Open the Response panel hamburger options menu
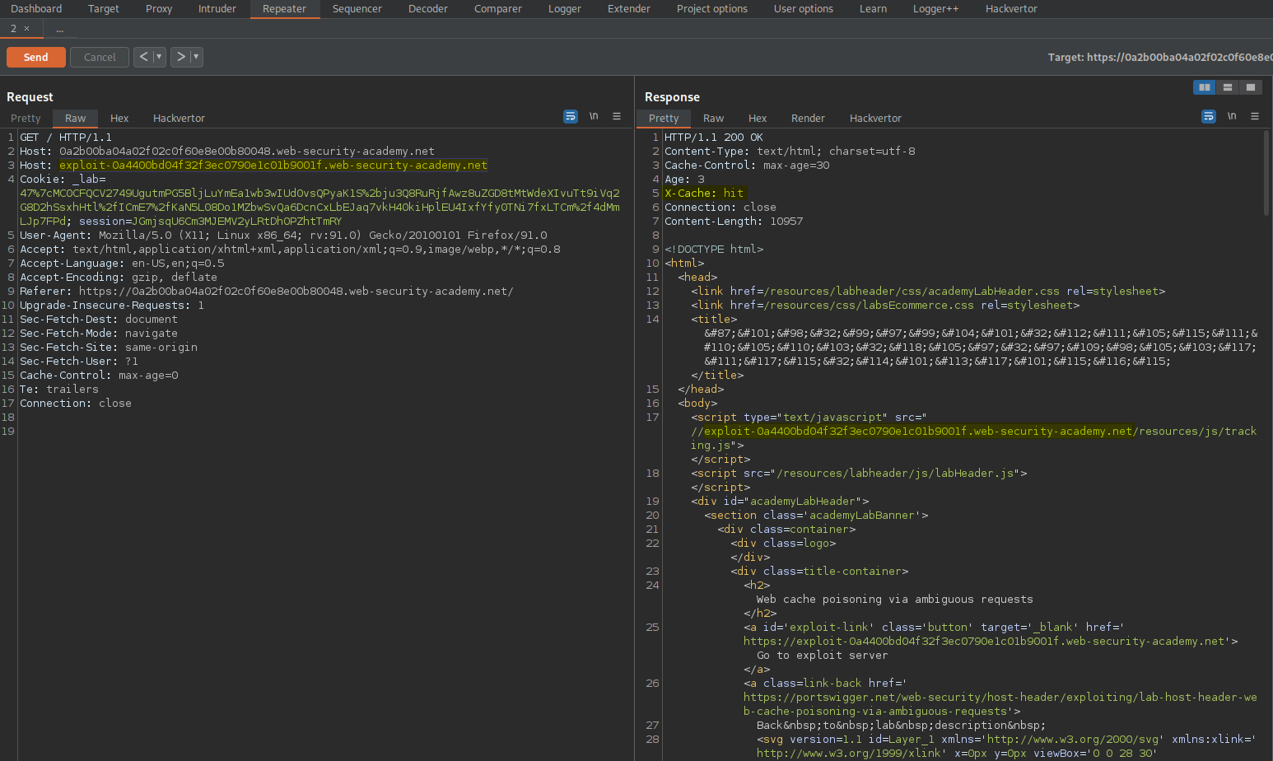The width and height of the screenshot is (1273, 761). 1255,116
